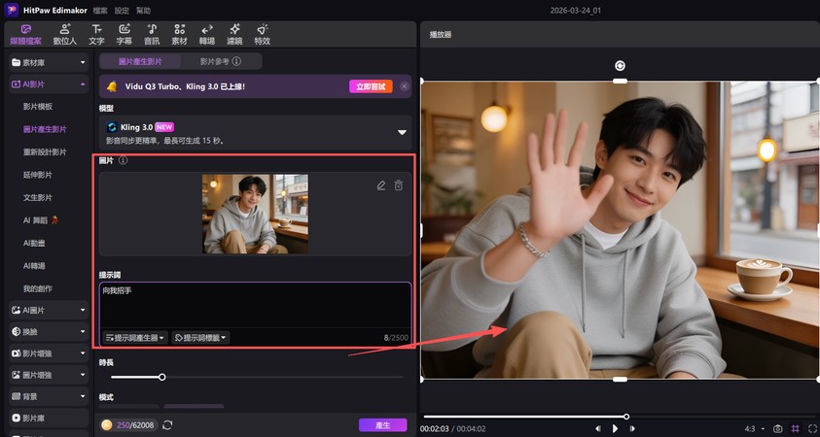Toggle the grid overlay in the player
Viewport: 820px width, 437px height.
(x=795, y=428)
